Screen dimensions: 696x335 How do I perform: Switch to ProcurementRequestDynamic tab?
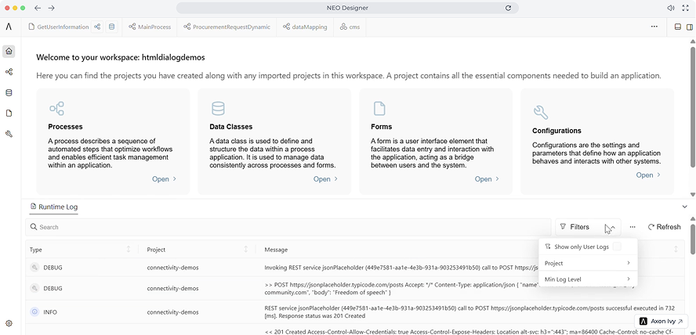227,27
